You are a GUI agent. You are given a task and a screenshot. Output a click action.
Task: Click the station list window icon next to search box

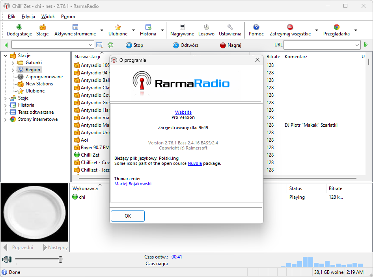(x=99, y=45)
